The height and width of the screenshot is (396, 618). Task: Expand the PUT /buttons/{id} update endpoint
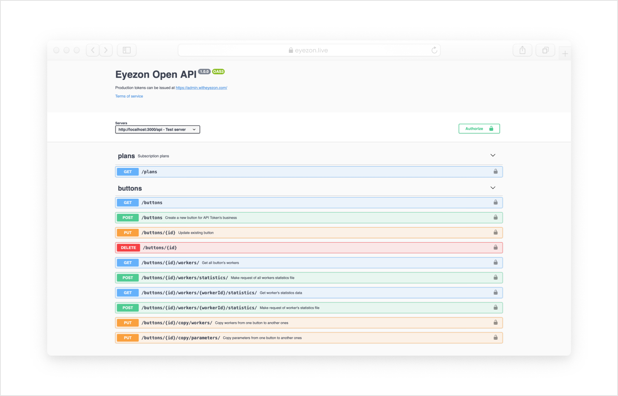pyautogui.click(x=300, y=233)
